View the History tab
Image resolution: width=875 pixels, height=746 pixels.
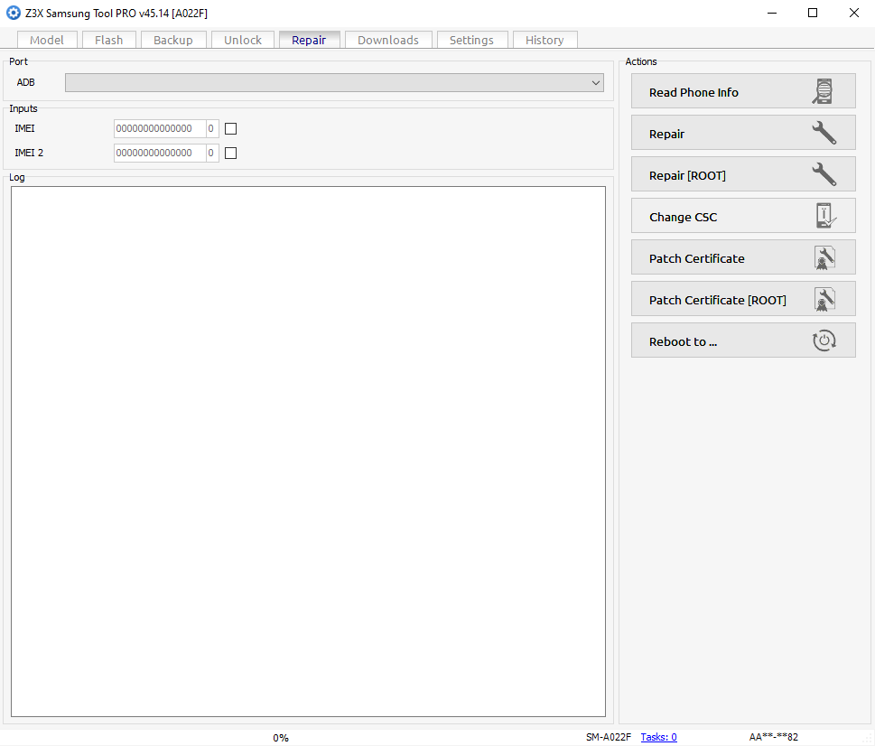pyautogui.click(x=545, y=40)
